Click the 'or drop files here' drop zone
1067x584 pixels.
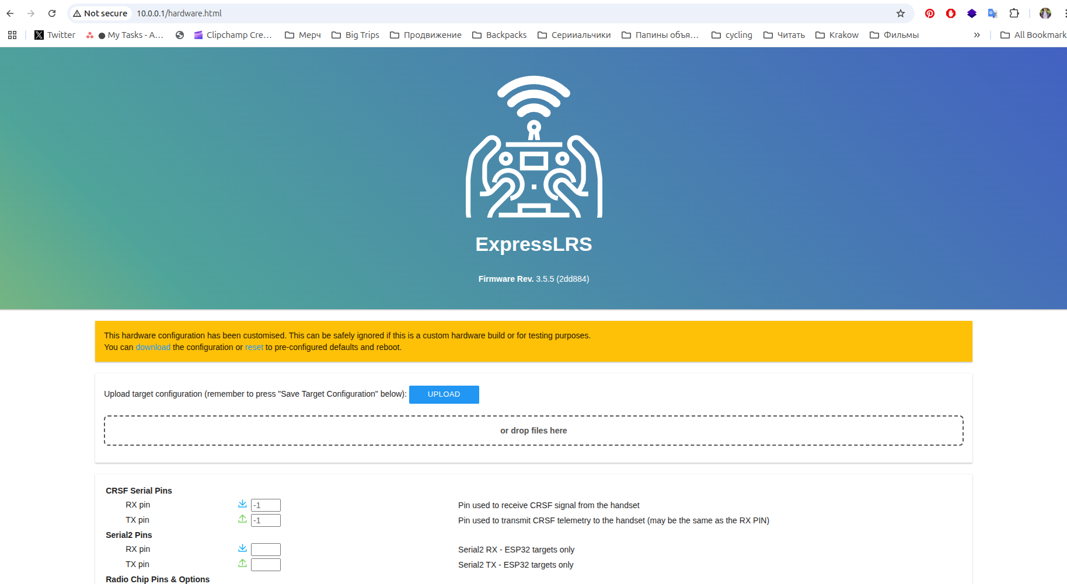[x=533, y=431]
